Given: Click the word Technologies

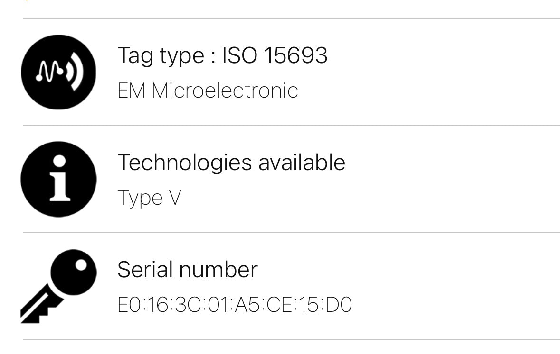Looking at the screenshot, I should click(x=184, y=163).
